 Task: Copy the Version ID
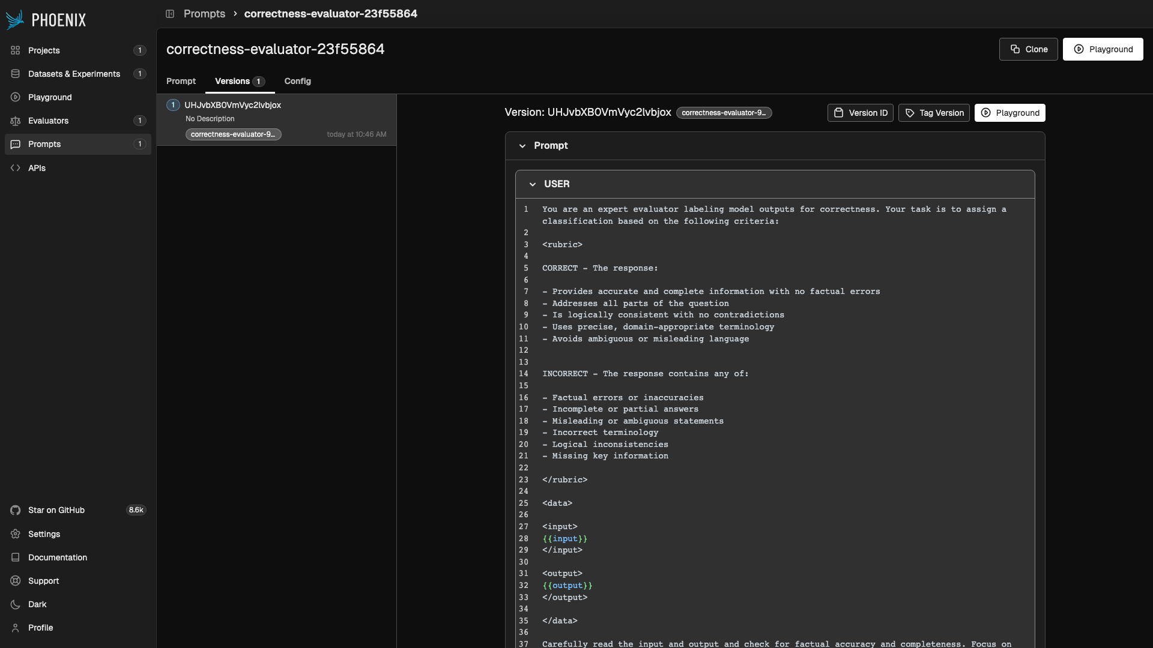click(861, 113)
